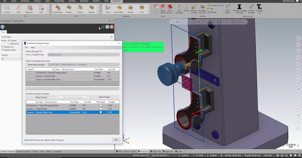The width and height of the screenshot is (302, 158).
Task: Switch to the Levels panel tab
Action: 42,151
